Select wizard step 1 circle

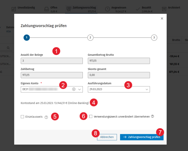pos(27,38)
